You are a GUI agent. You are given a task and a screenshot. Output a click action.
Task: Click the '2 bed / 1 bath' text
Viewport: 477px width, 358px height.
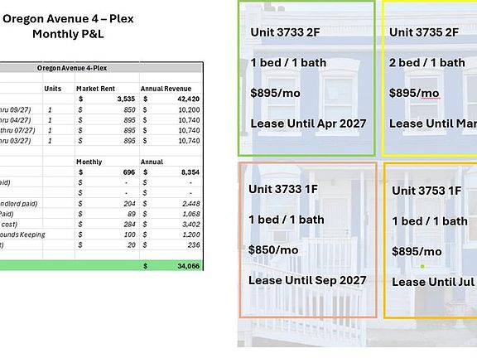pyautogui.click(x=427, y=63)
